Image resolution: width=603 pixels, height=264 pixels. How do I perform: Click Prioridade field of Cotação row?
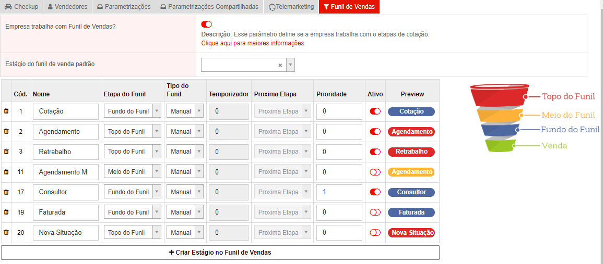pos(339,111)
